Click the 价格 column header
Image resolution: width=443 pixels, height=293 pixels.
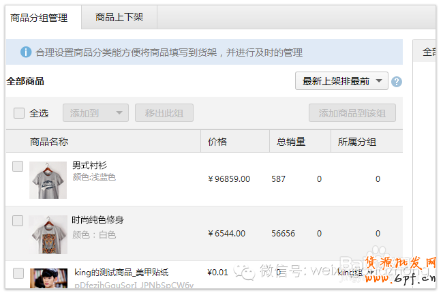click(x=217, y=142)
